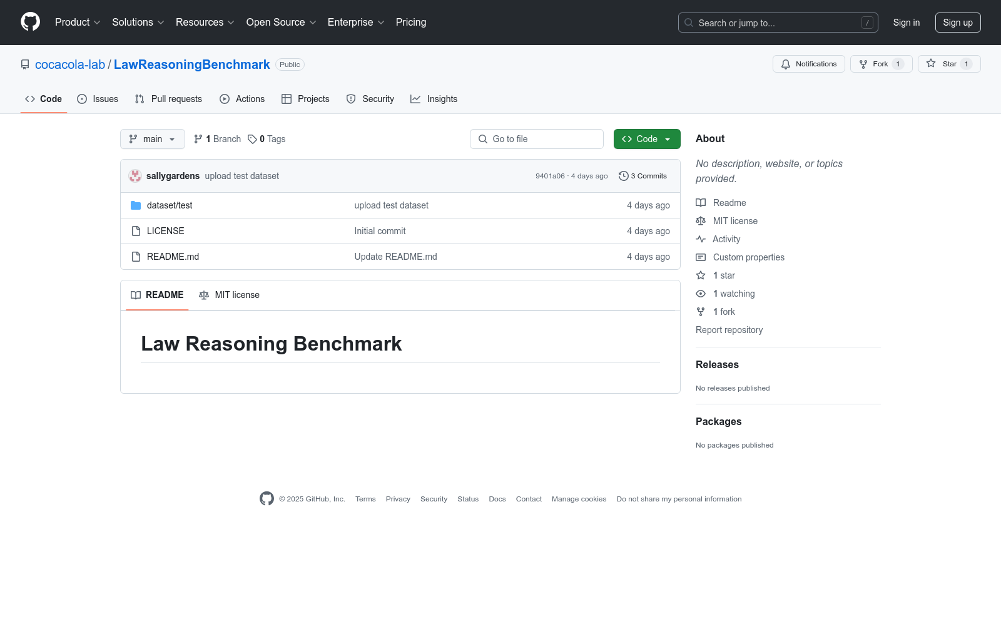Click the GitHub logo in the footer

pyautogui.click(x=267, y=498)
